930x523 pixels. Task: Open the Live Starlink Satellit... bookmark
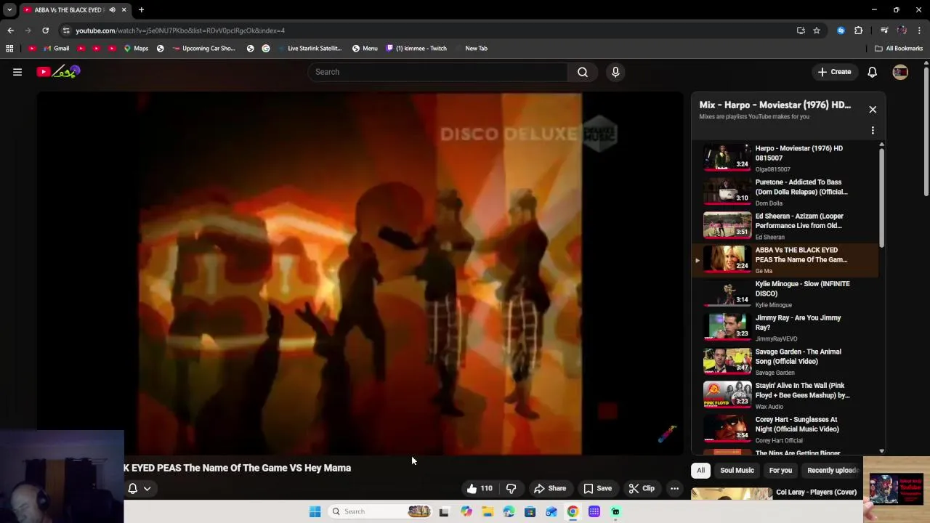pyautogui.click(x=309, y=48)
